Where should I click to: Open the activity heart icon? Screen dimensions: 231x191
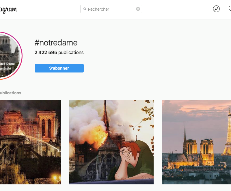point(230,9)
